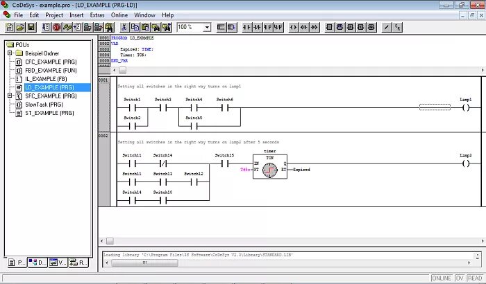This screenshot has width=486, height=284.
Task: Click the POUs root folder
Action: [x=19, y=45]
